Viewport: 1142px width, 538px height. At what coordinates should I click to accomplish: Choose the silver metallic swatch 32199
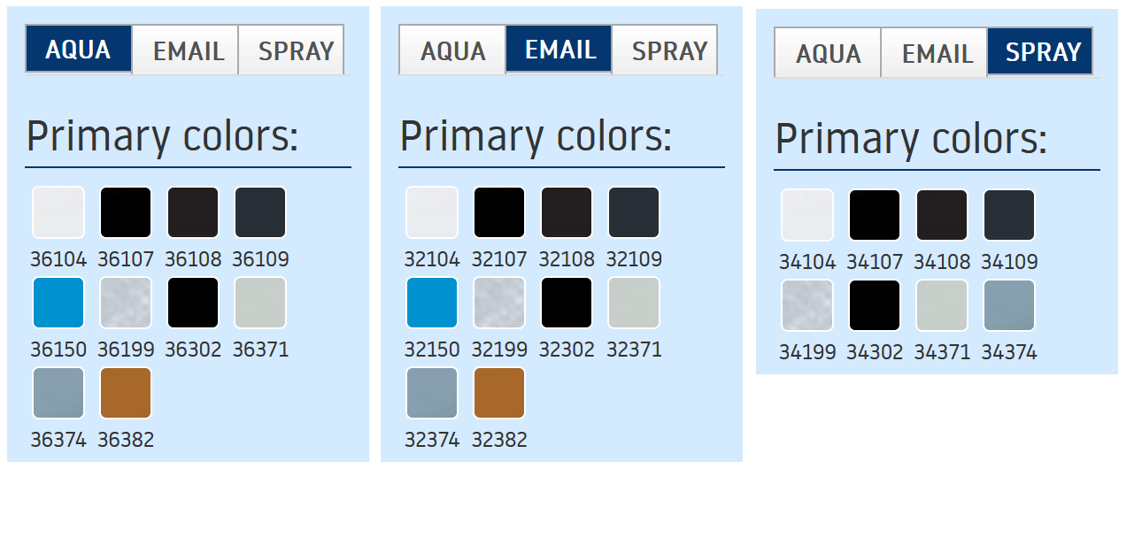pos(499,303)
